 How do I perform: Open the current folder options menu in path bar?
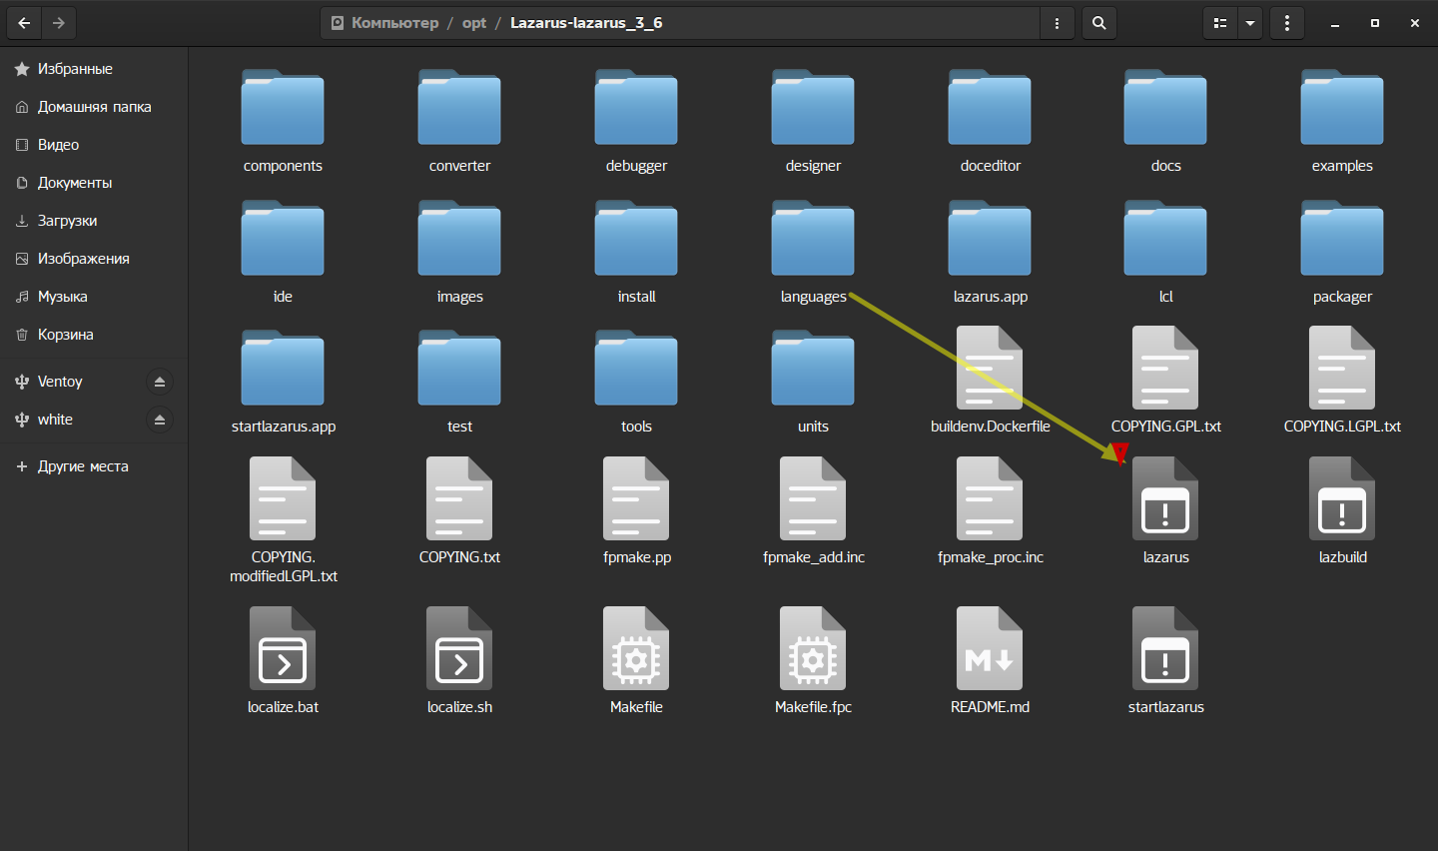click(1057, 23)
